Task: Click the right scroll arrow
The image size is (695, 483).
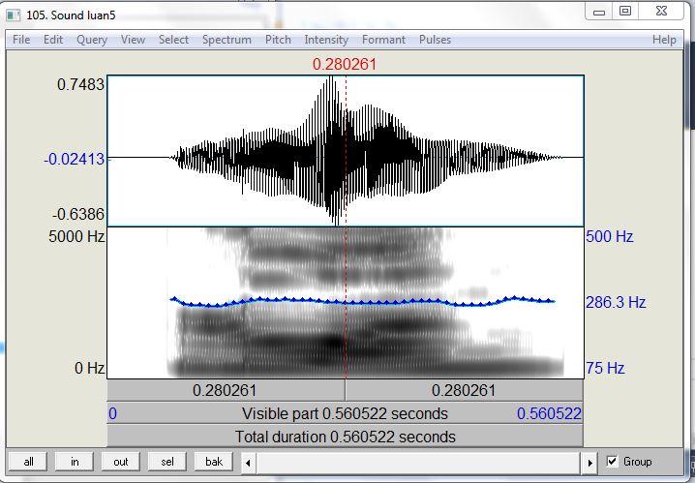Action: [x=589, y=463]
